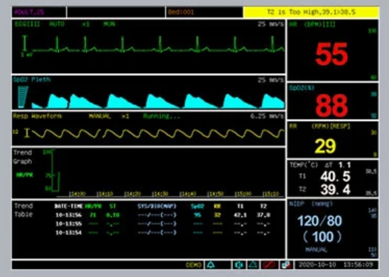Click the resp MANUAL gain setting

pos(100,116)
